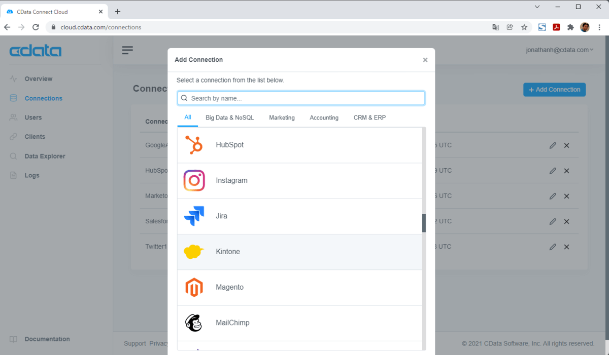Focus the Search by name field

[301, 98]
